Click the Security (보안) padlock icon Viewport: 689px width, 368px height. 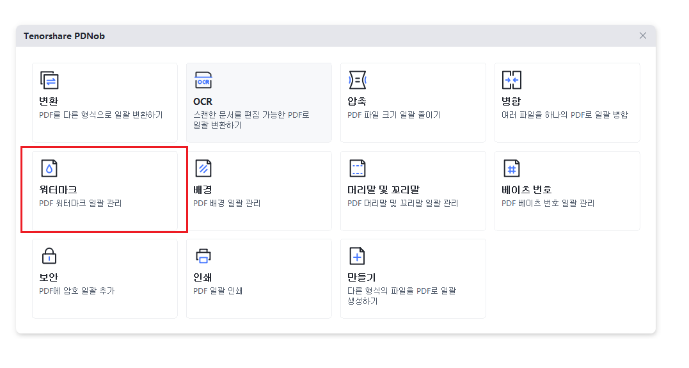pyautogui.click(x=49, y=256)
